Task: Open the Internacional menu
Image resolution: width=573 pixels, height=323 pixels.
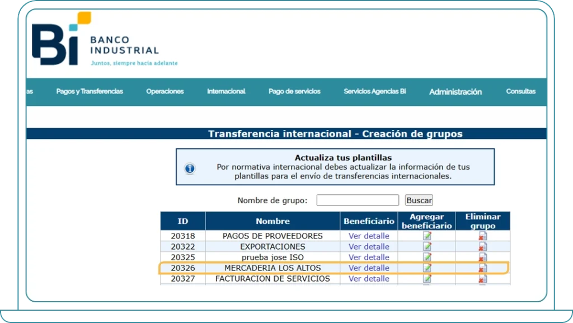Action: coord(226,91)
